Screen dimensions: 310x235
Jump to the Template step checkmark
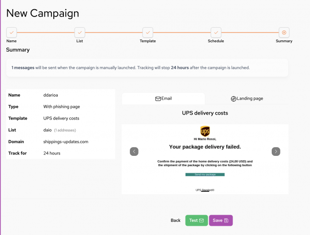pyautogui.click(x=148, y=33)
